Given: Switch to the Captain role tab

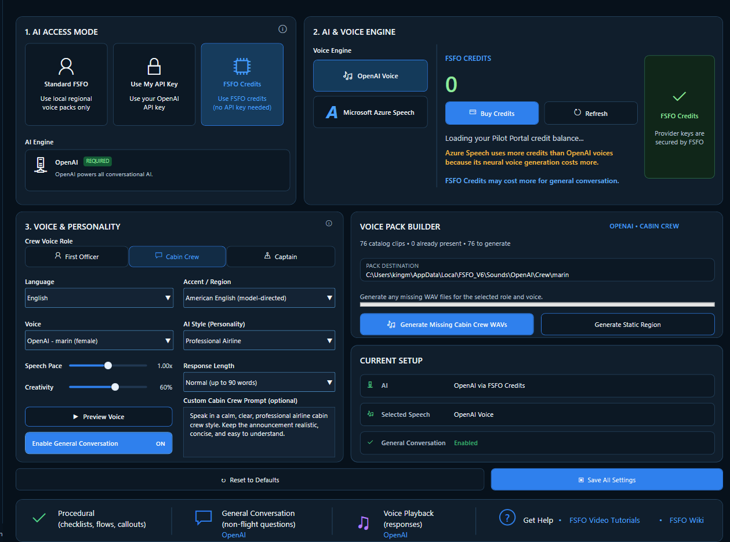Looking at the screenshot, I should click(x=281, y=256).
